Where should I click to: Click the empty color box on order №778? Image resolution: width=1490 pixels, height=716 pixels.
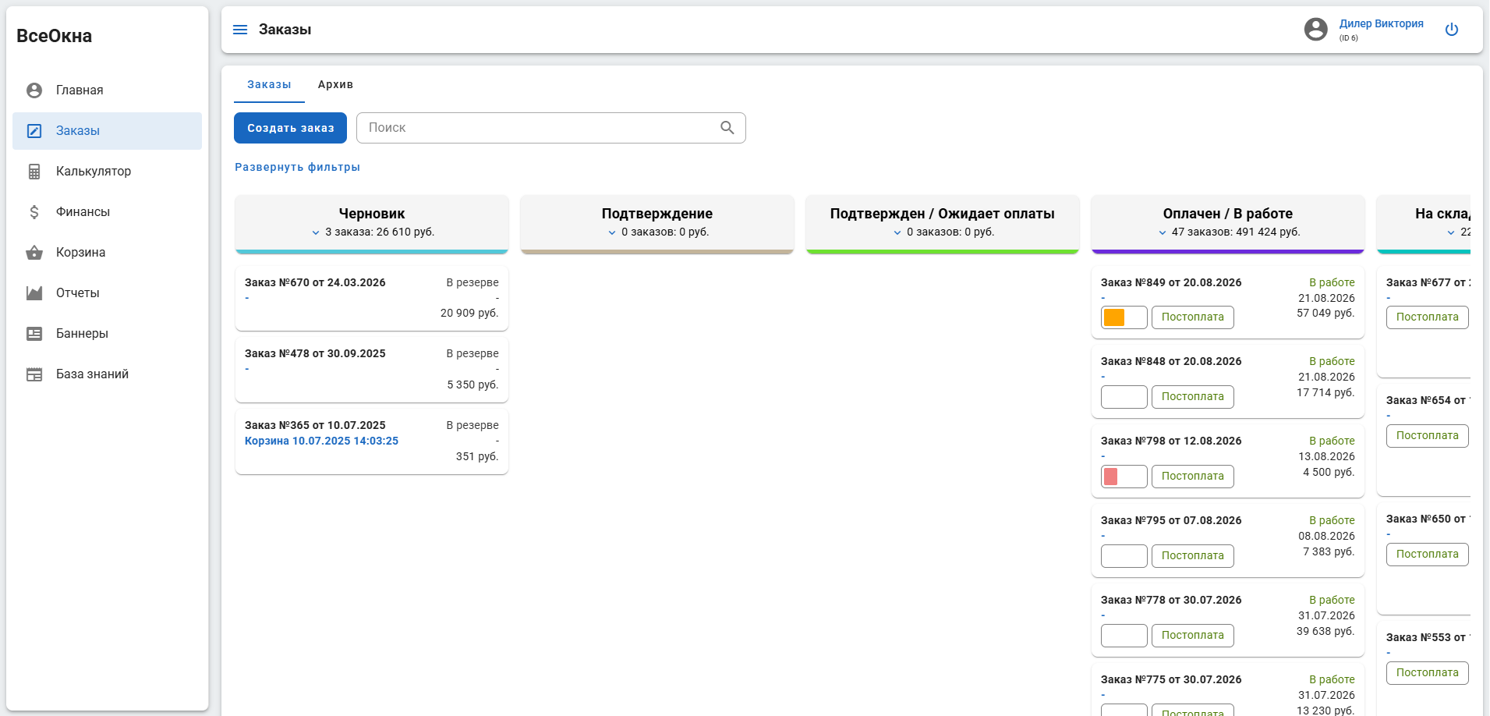(x=1124, y=636)
